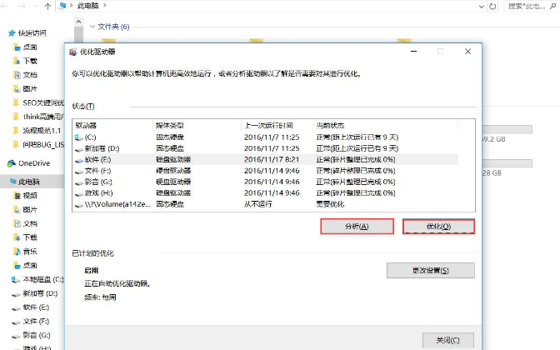Open 快速访问 star icon in sidebar
The width and height of the screenshot is (560, 350).
[12, 33]
